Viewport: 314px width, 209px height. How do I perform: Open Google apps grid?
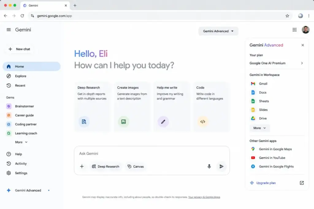click(294, 30)
